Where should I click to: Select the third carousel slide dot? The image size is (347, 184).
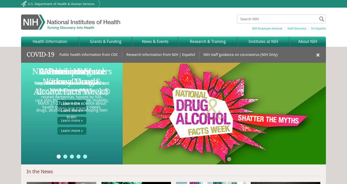(72, 157)
